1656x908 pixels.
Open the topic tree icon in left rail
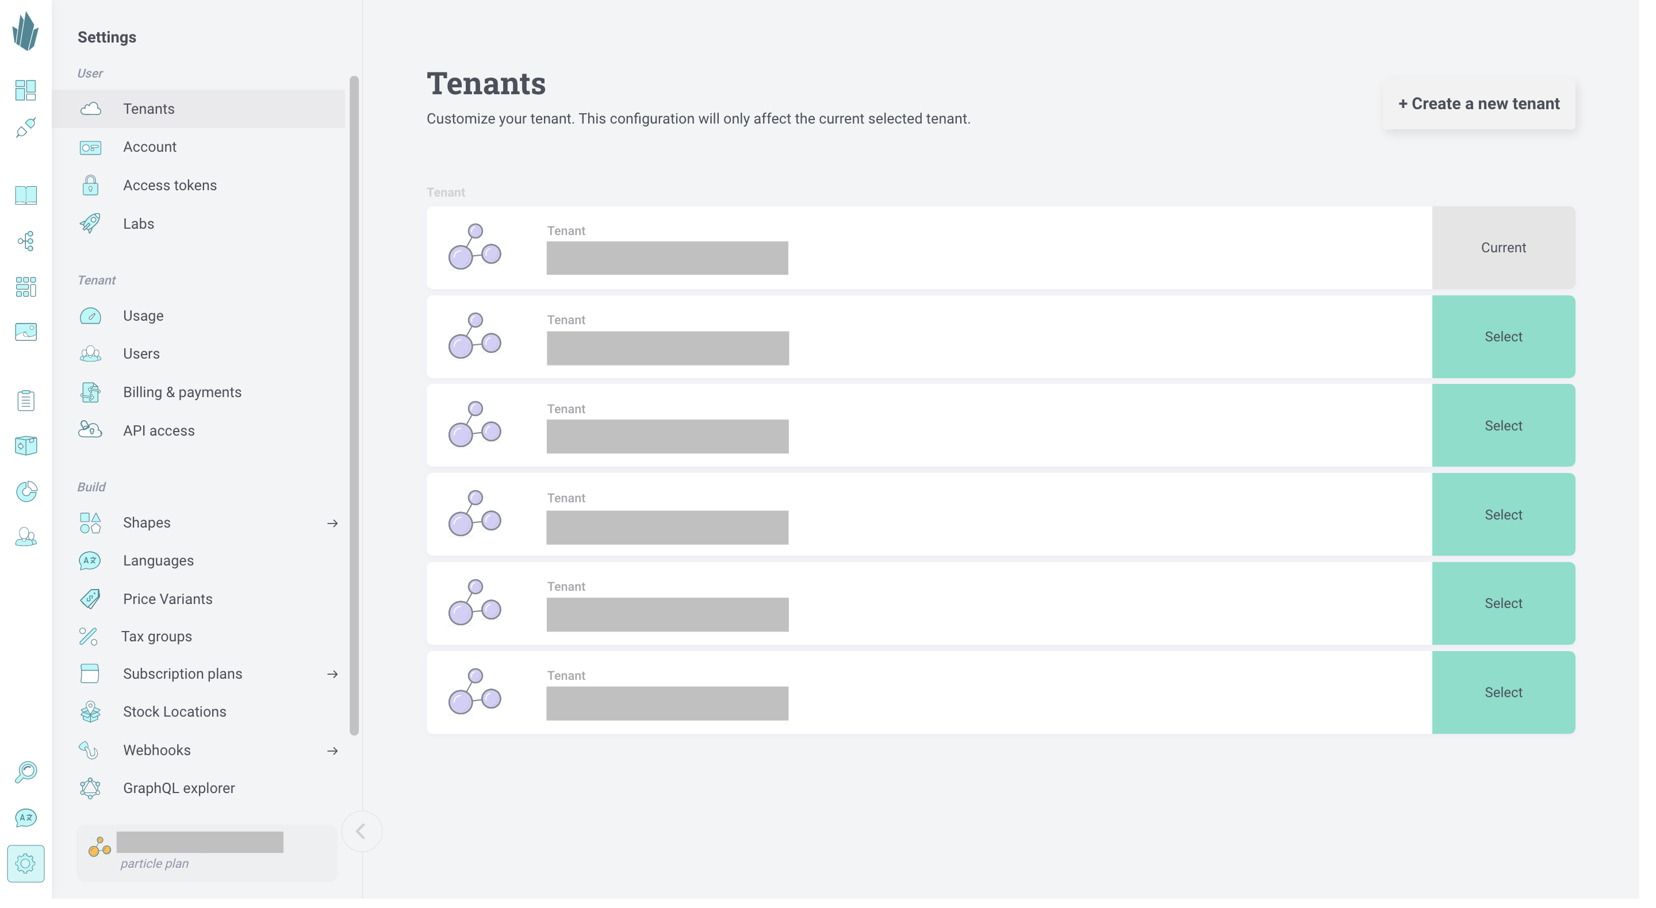click(x=26, y=241)
